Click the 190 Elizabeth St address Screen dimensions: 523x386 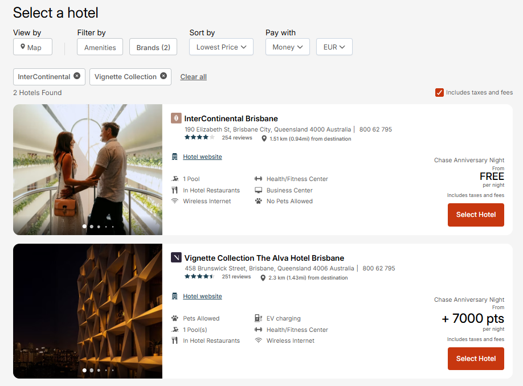[x=268, y=129]
